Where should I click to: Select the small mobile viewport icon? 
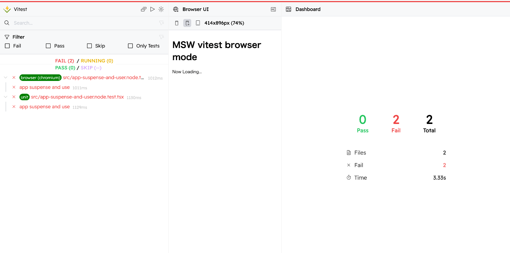pyautogui.click(x=177, y=23)
